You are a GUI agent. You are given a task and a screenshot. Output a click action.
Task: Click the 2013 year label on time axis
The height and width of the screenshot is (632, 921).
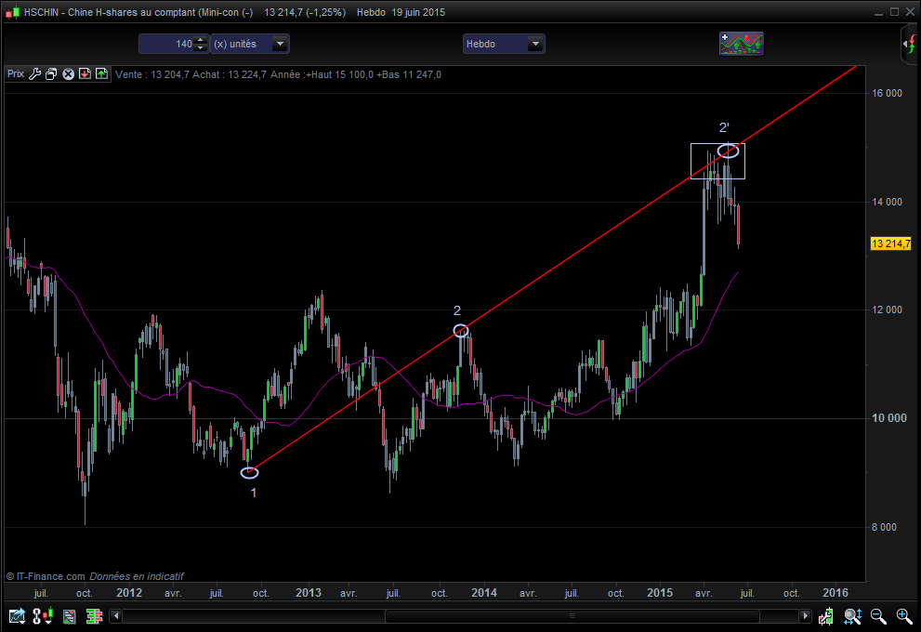309,593
